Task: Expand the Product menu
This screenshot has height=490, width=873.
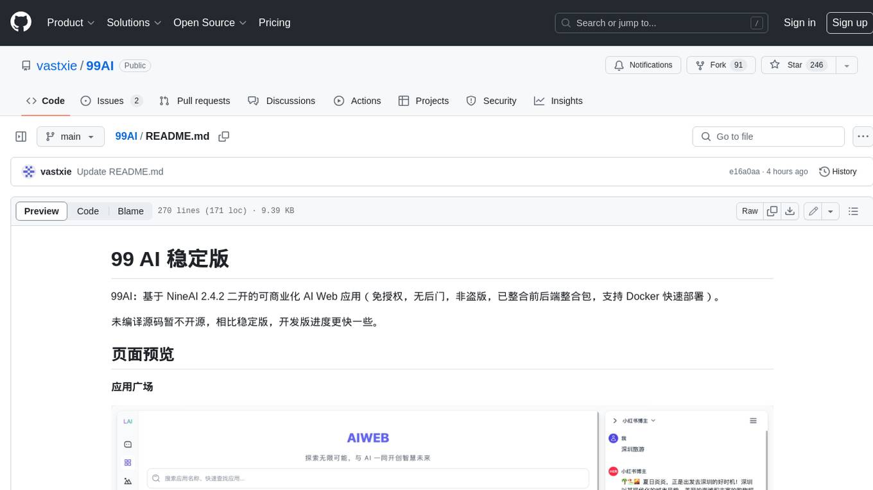Action: pos(71,22)
